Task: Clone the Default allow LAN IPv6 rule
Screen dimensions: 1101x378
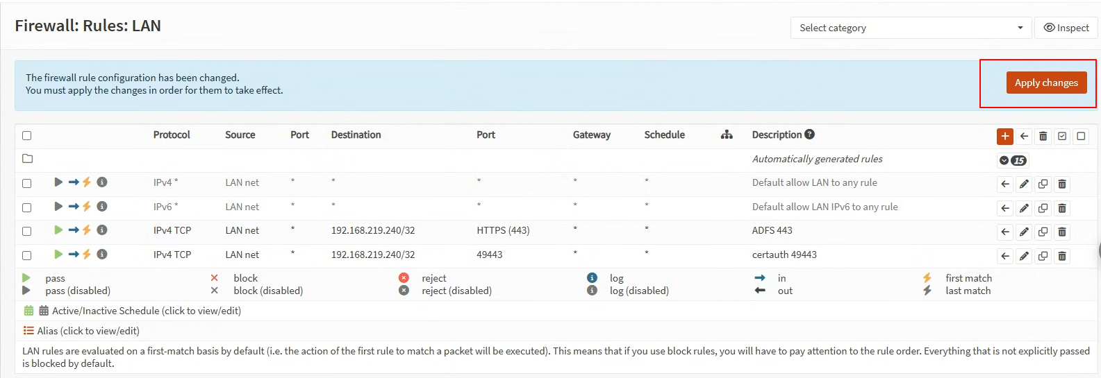Action: pyautogui.click(x=1043, y=208)
